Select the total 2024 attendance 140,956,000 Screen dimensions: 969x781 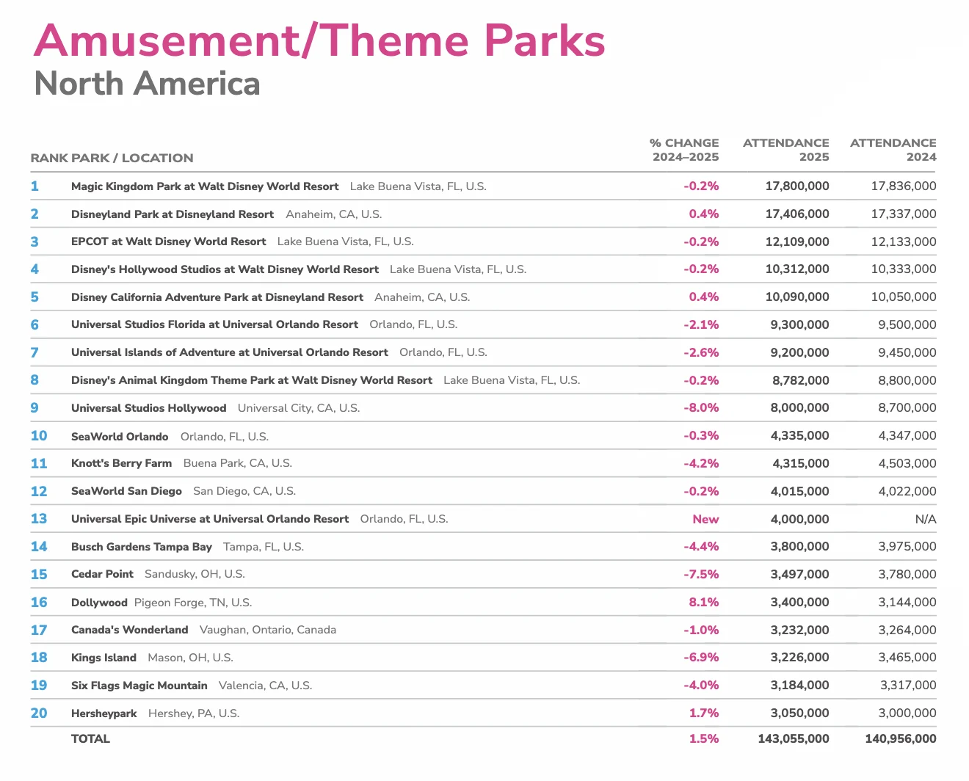tap(901, 738)
